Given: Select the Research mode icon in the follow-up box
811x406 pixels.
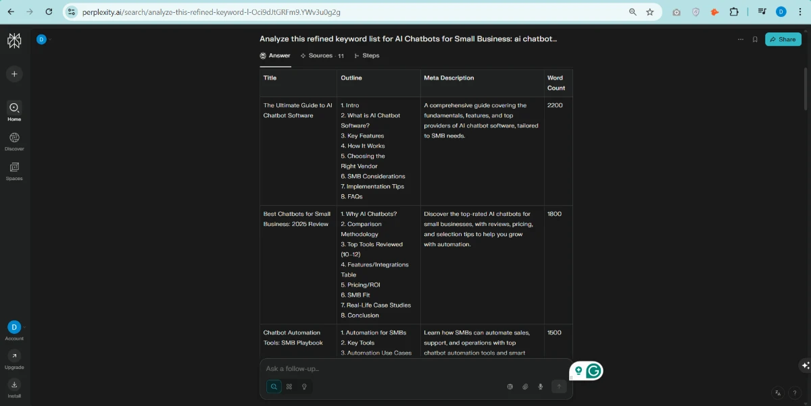Looking at the screenshot, I should pyautogui.click(x=289, y=386).
